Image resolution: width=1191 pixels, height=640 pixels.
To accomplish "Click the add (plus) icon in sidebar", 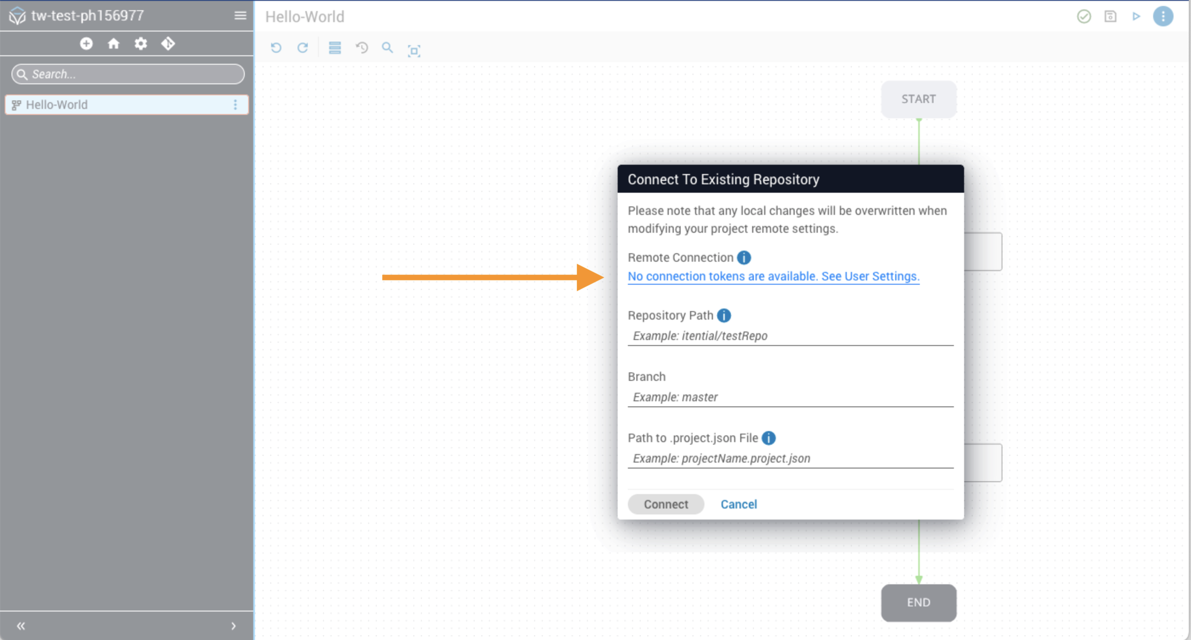I will click(x=86, y=43).
